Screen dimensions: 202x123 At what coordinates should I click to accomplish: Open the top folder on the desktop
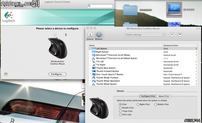tap(130, 10)
